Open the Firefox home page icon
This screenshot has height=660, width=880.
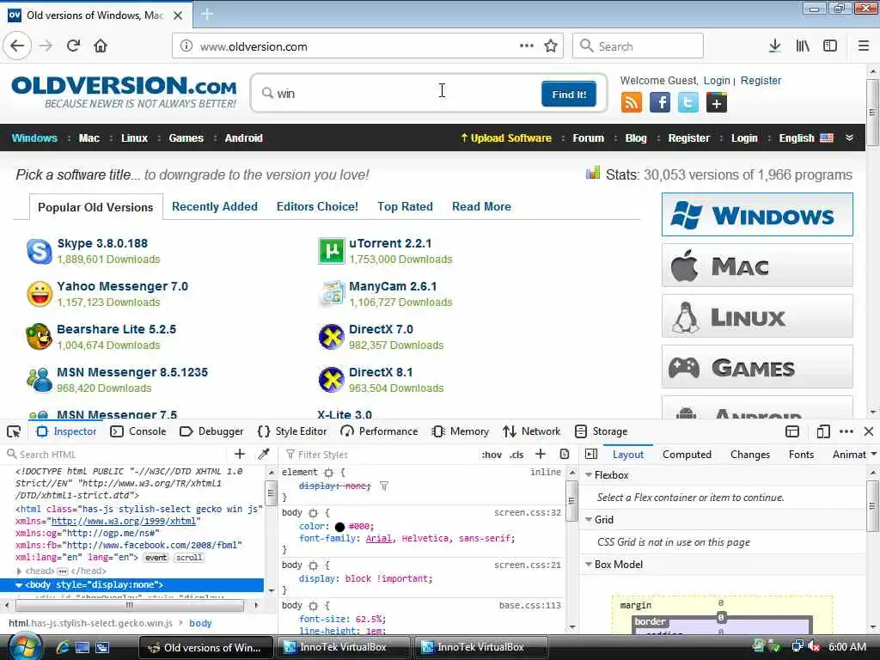101,46
